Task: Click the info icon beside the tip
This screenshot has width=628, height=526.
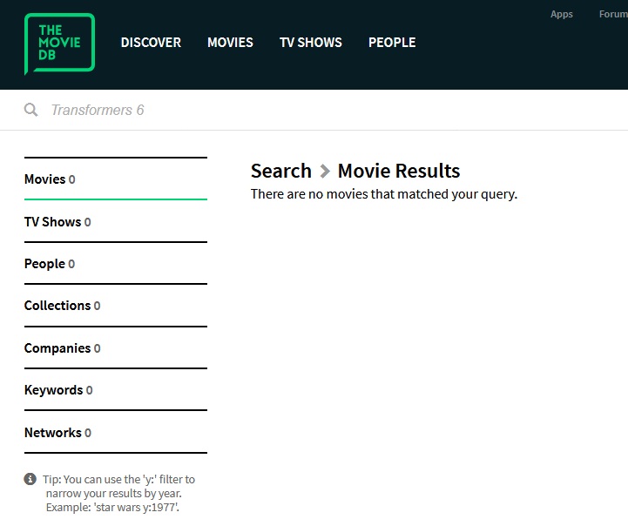Action: click(x=30, y=479)
